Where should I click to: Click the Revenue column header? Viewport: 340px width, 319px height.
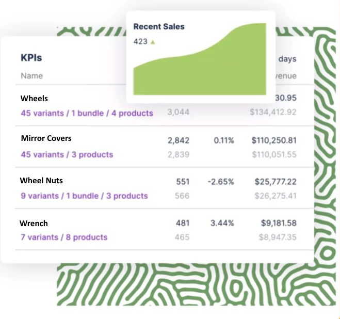286,76
